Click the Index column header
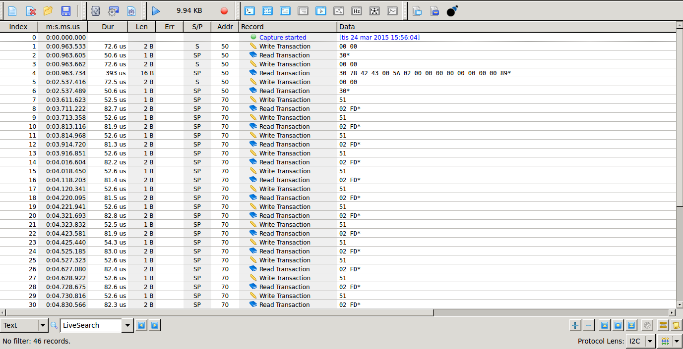Screen dimensions: 683x349 18,27
